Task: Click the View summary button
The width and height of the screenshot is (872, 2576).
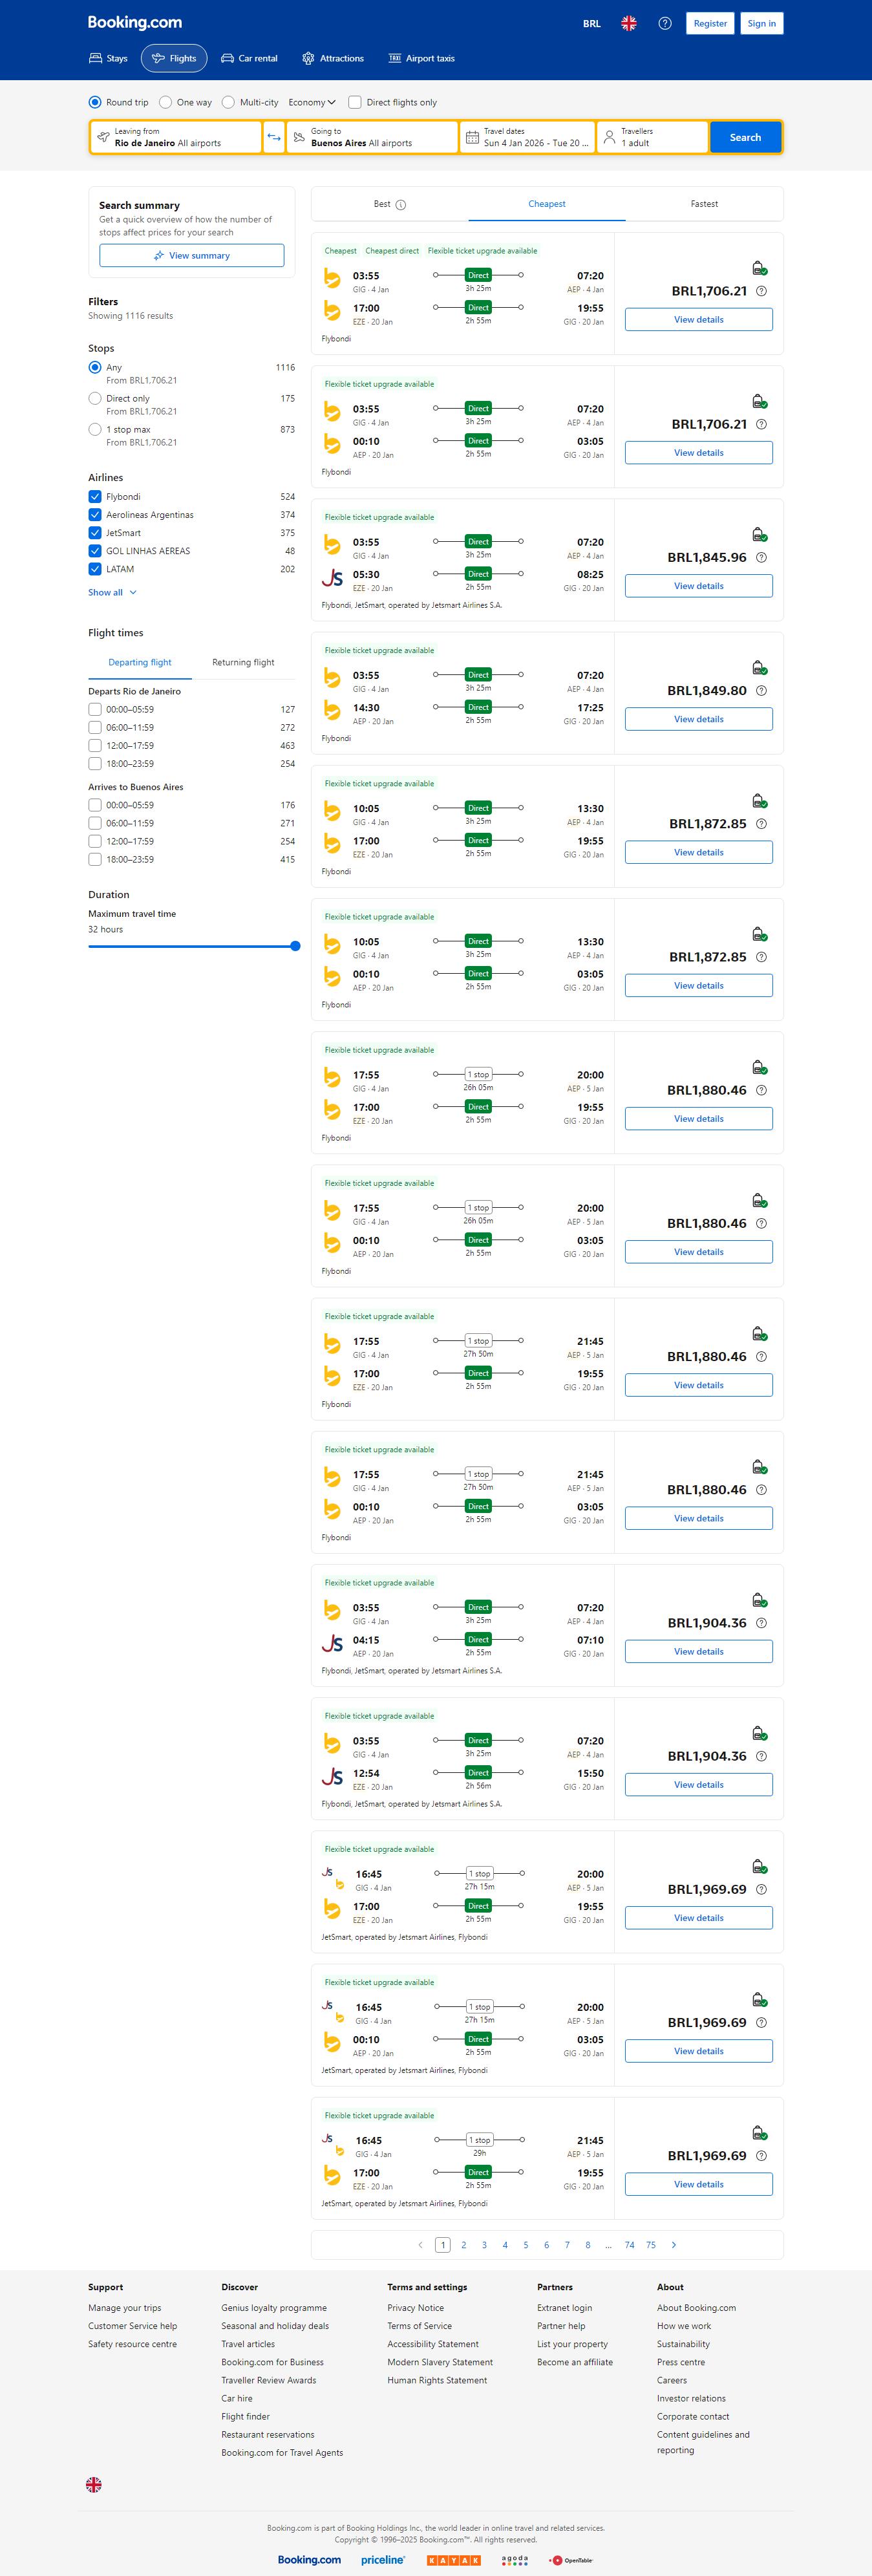Action: (x=191, y=256)
